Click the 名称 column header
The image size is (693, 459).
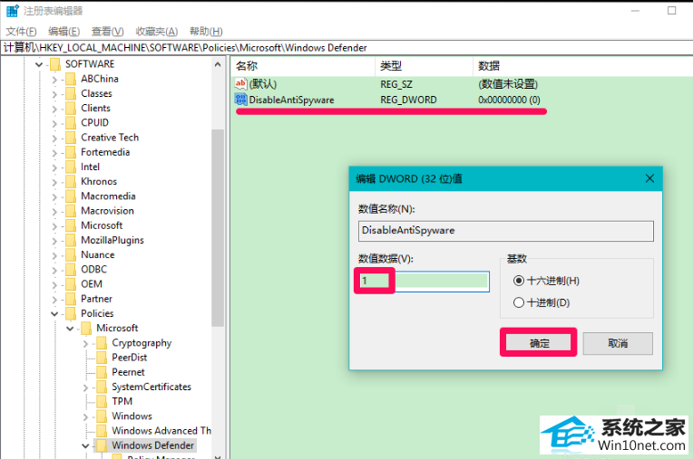coord(303,66)
